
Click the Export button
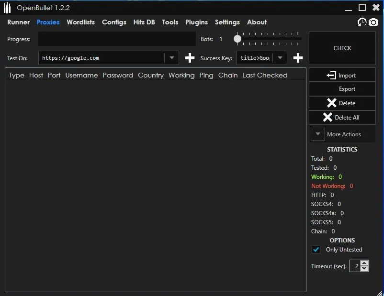(x=342, y=89)
